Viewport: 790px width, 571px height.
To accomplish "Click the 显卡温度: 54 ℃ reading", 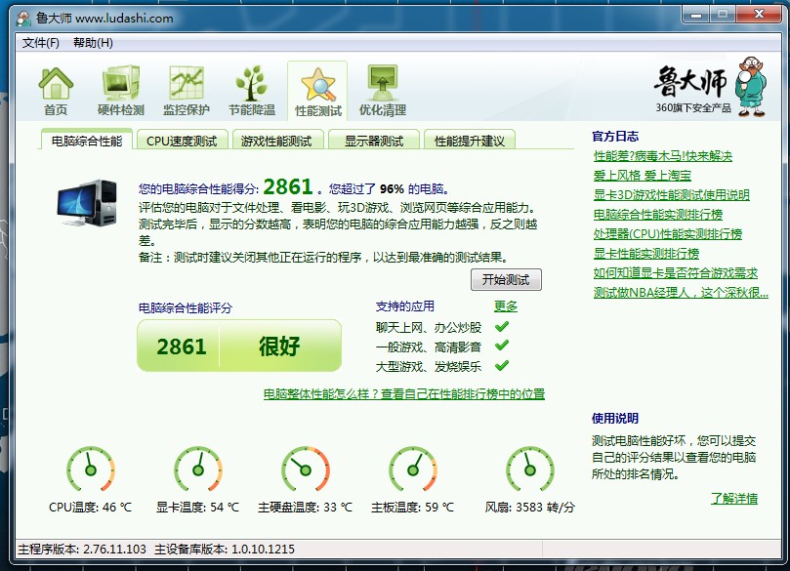I will [x=197, y=507].
